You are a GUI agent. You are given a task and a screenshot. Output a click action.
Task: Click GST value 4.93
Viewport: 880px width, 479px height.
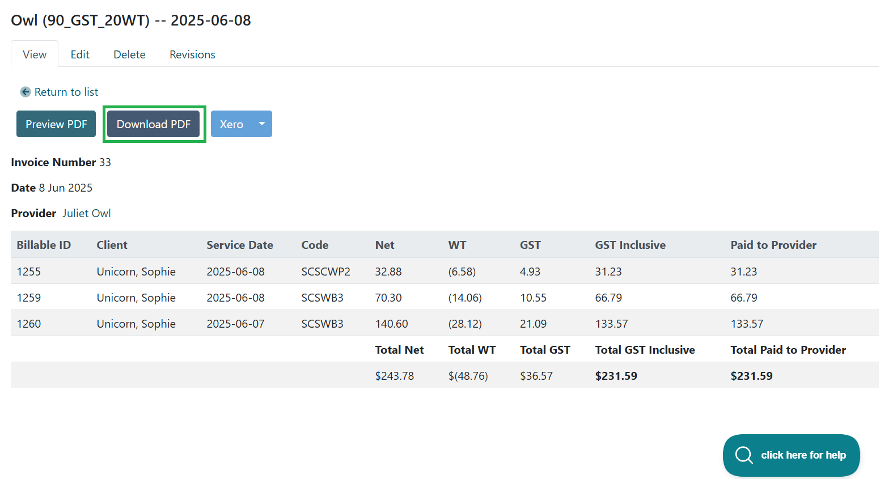point(530,272)
